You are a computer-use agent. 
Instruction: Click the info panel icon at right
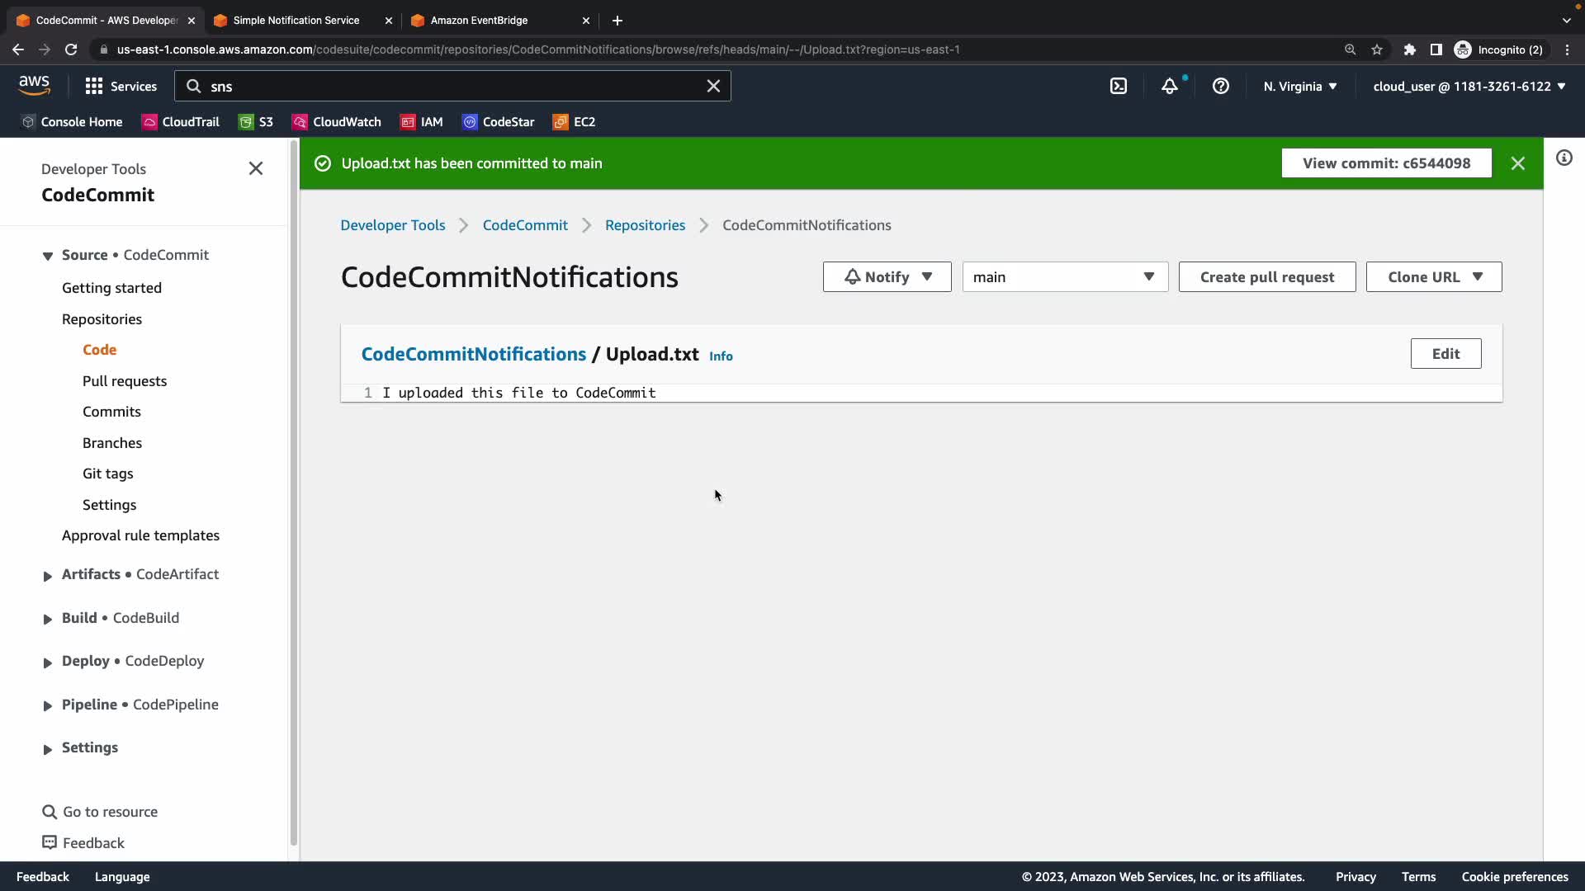click(1564, 158)
